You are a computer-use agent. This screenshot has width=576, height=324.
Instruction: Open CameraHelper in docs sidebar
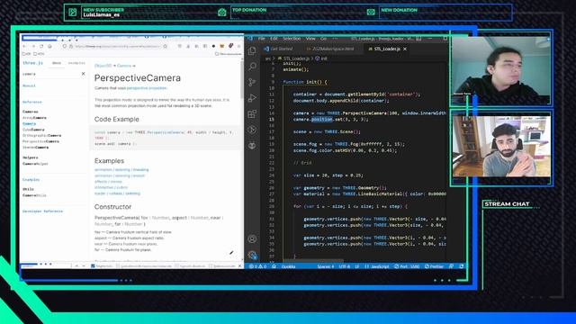(x=35, y=164)
